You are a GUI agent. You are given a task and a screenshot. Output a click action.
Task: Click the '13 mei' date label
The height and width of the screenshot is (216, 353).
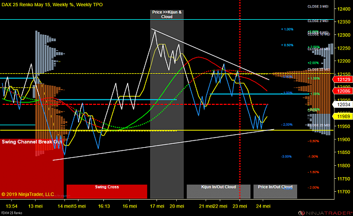click(36, 206)
